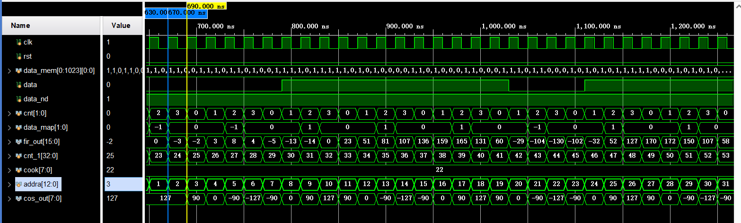This screenshot has width=741, height=223.
Task: Click the fir_out bus icon
Action: click(18, 142)
